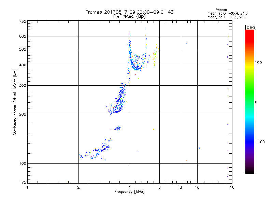The height and width of the screenshot is (204, 273).
Task: Click colorbar tick label '100'
Action: [x=258, y=63]
